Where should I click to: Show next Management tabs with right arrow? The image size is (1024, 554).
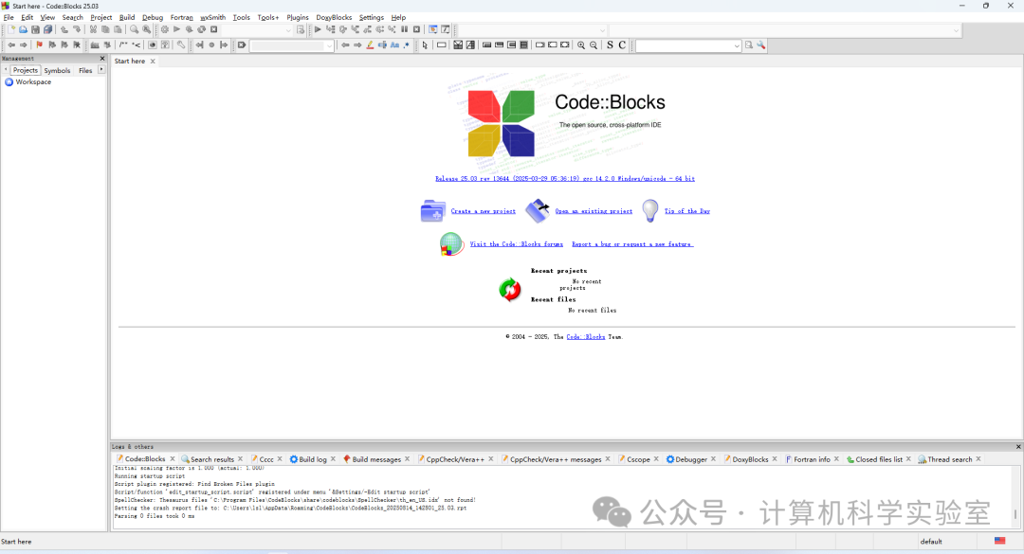pyautogui.click(x=101, y=70)
